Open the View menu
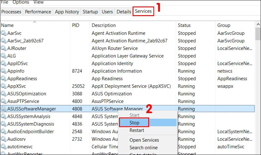 click(39, 2)
